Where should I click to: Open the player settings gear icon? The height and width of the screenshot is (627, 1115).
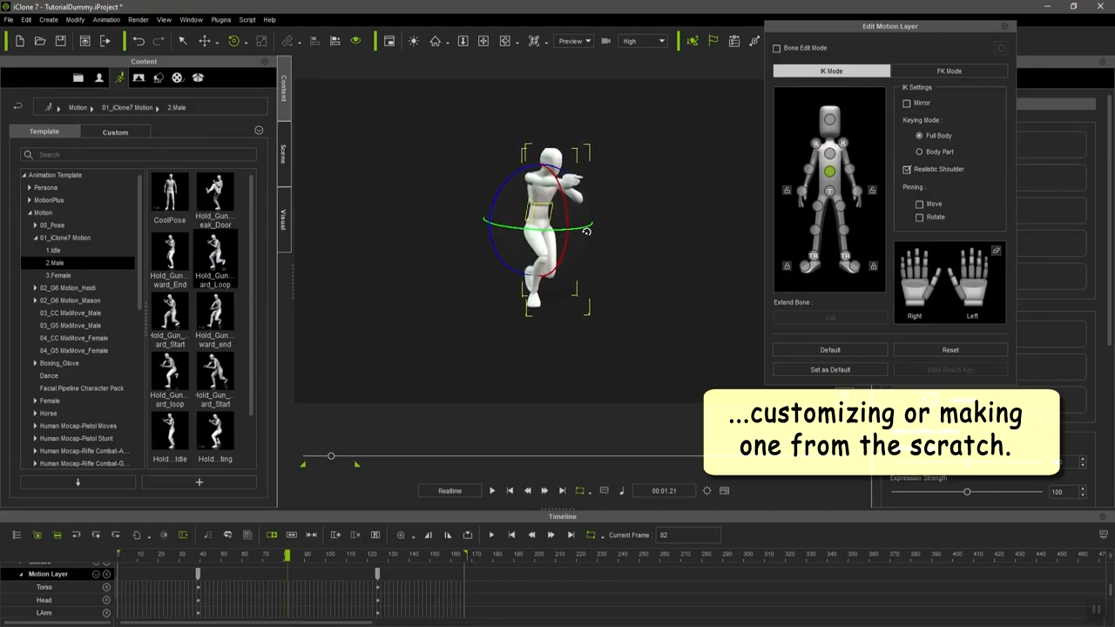click(706, 490)
